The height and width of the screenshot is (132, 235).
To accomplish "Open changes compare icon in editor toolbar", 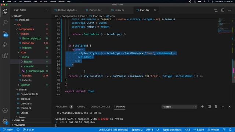I will pyautogui.click(x=216, y=10).
